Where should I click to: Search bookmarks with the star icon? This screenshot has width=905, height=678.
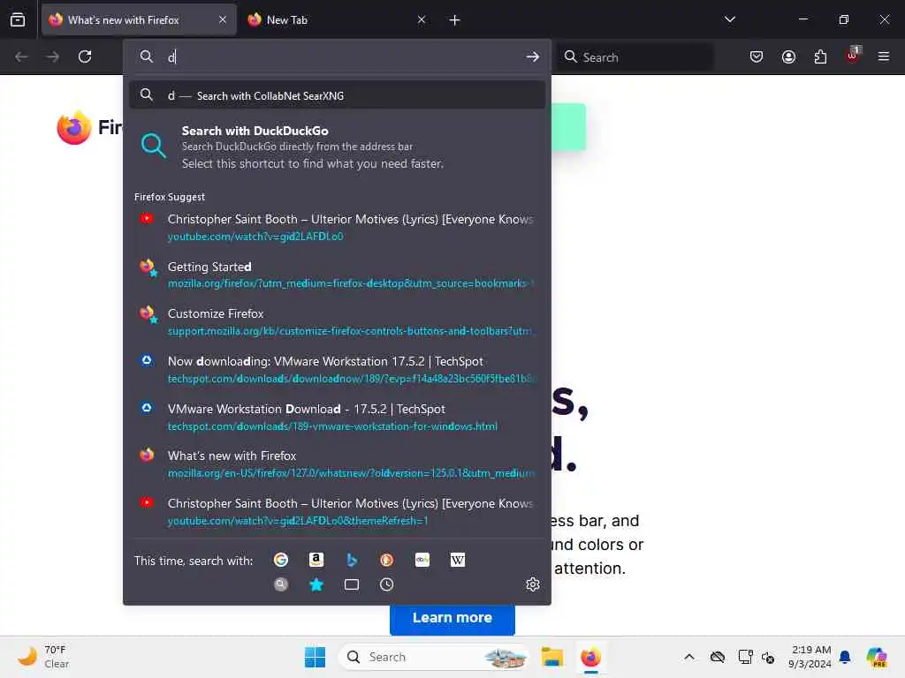click(x=316, y=584)
